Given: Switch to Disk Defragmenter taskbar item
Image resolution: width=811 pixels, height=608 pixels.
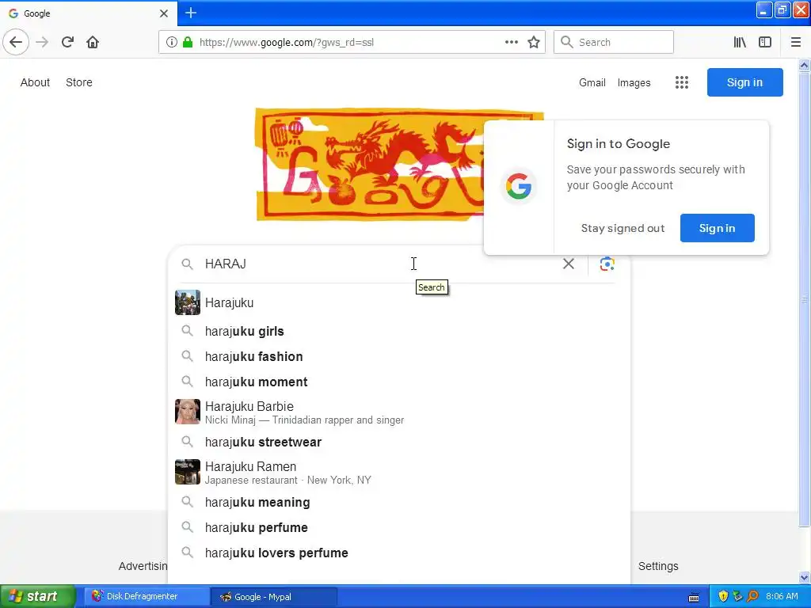Looking at the screenshot, I should click(x=147, y=596).
